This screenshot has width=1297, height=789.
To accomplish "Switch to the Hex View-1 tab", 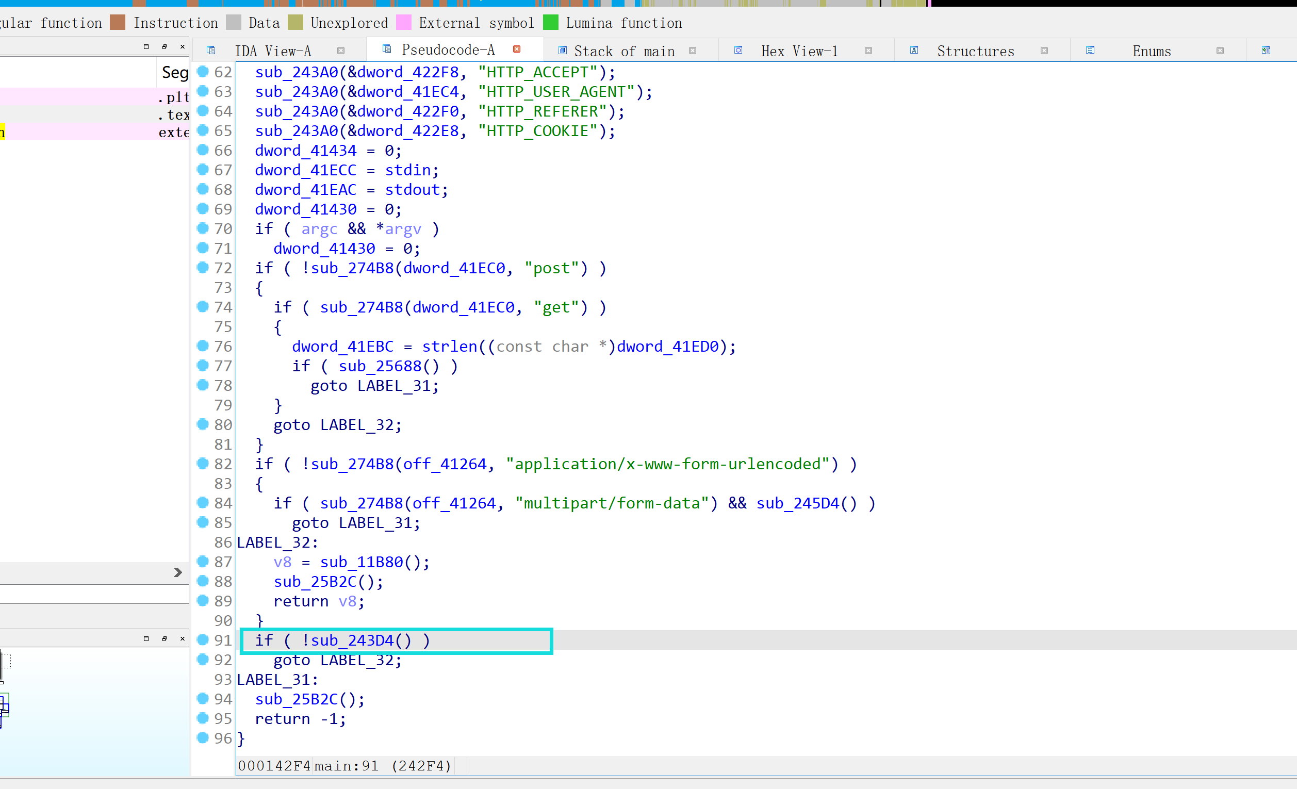I will click(799, 51).
